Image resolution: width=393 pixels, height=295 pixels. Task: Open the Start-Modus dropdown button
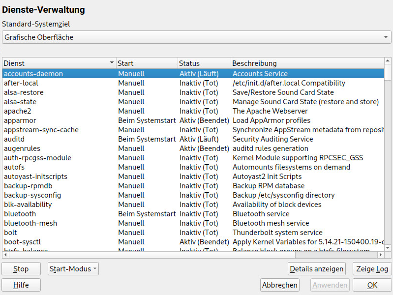pyautogui.click(x=73, y=268)
